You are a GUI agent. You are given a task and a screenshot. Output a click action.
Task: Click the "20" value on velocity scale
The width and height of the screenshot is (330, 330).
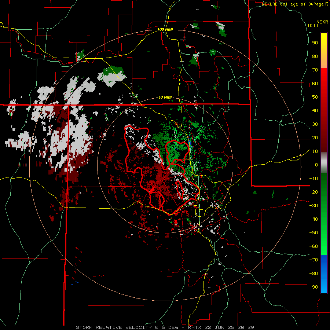coord(315,138)
